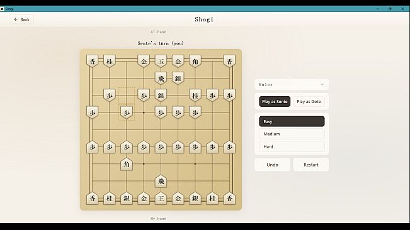This screenshot has height=230, width=410.
Task: Select Sente's bishop (角) piece
Action: pyautogui.click(x=127, y=164)
